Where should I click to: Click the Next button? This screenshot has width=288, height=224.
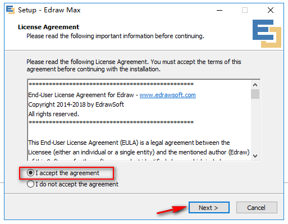click(x=209, y=208)
